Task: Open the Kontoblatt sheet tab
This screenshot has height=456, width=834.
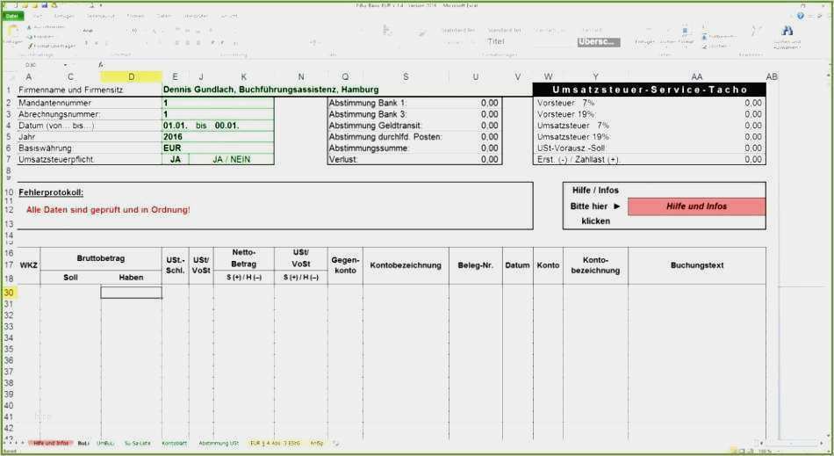Action: tap(174, 443)
